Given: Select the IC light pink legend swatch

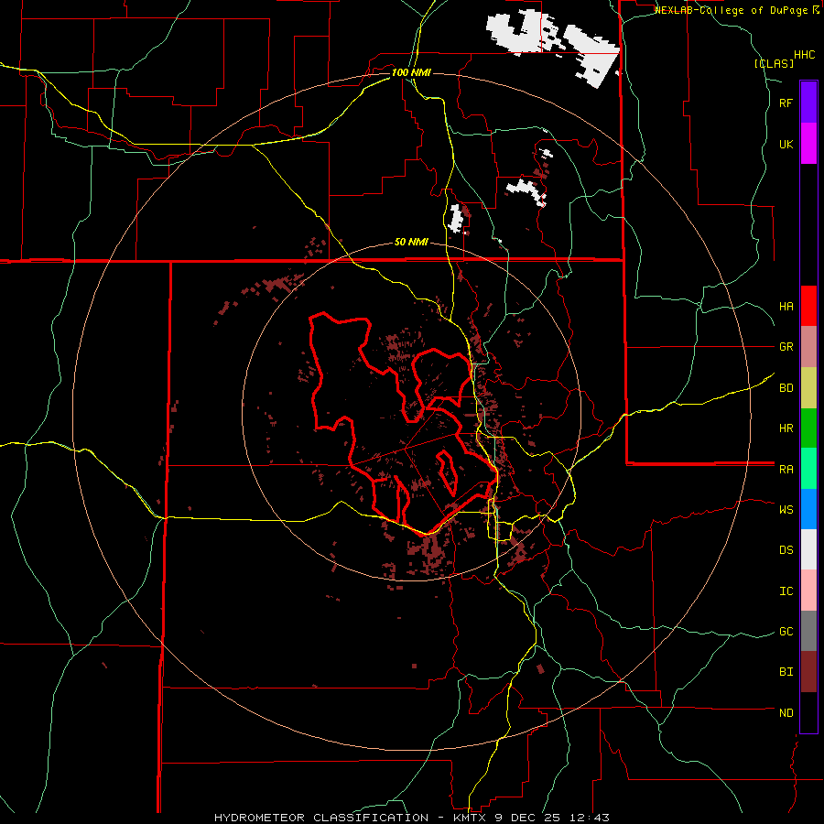Looking at the screenshot, I should click(x=808, y=591).
